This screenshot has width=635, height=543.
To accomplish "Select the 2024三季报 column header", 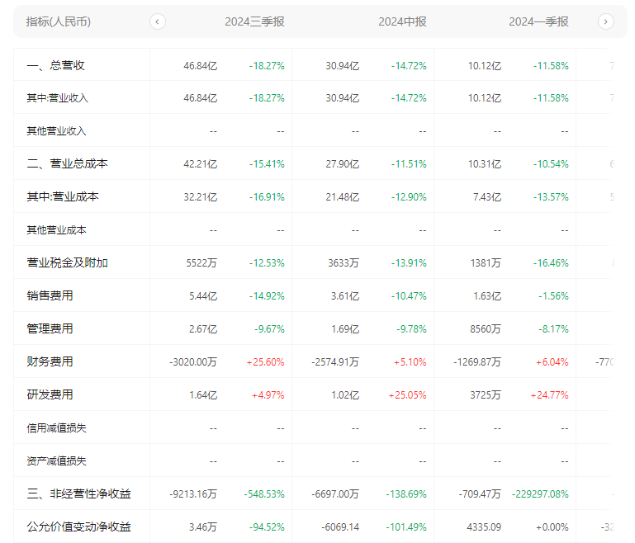I will coord(254,21).
